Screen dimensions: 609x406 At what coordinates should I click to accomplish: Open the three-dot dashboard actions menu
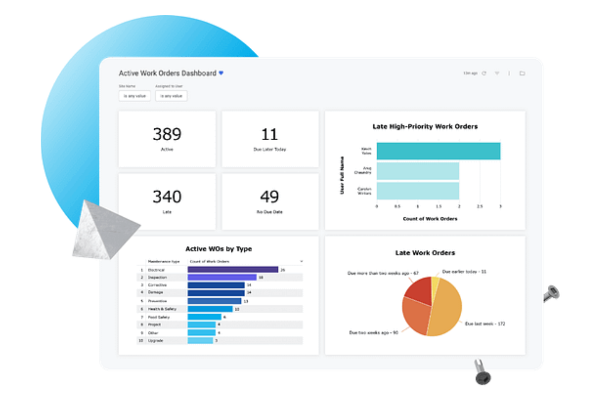click(x=509, y=73)
